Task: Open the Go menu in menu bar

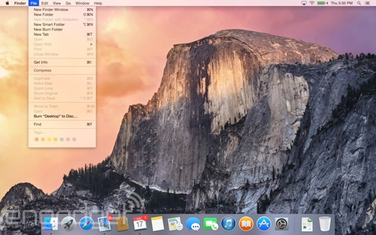Action: point(68,3)
